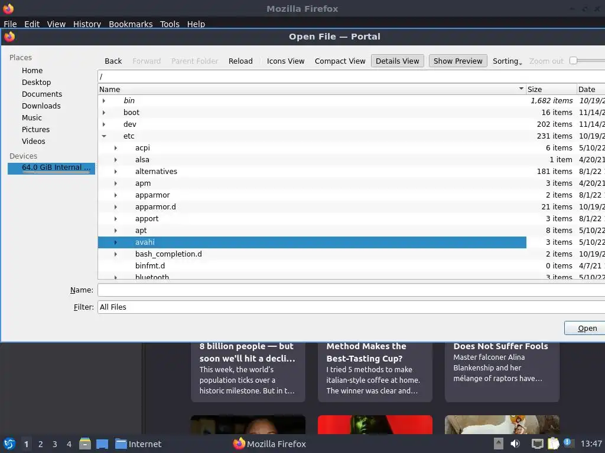Go to Documents in Places

tap(42, 94)
